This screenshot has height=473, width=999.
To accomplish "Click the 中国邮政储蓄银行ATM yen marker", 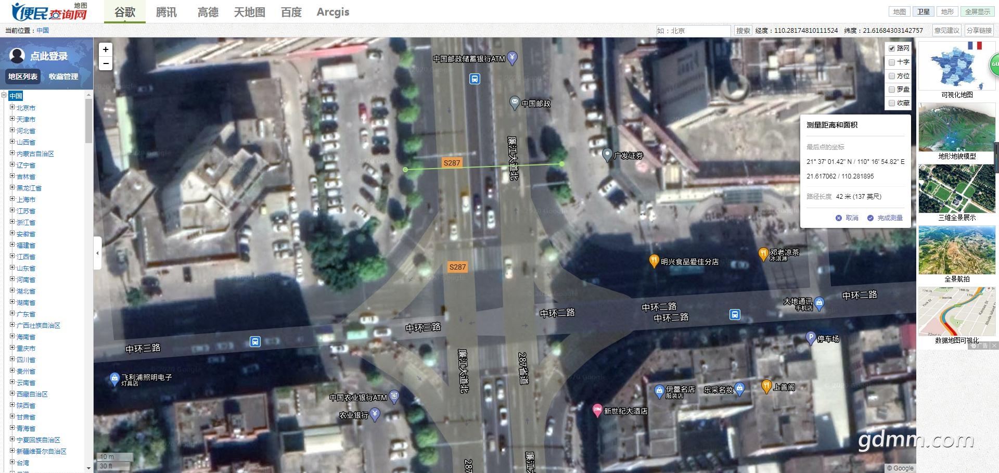I will pyautogui.click(x=512, y=58).
